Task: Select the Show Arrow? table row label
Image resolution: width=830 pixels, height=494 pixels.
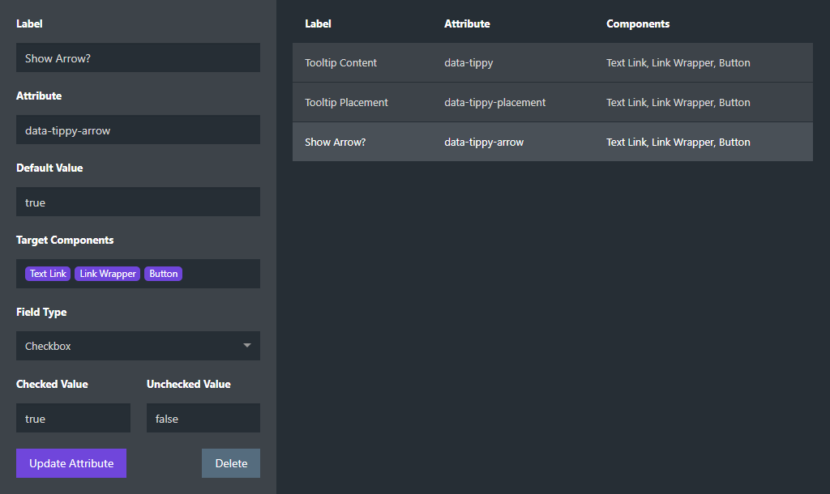Action: click(x=335, y=142)
